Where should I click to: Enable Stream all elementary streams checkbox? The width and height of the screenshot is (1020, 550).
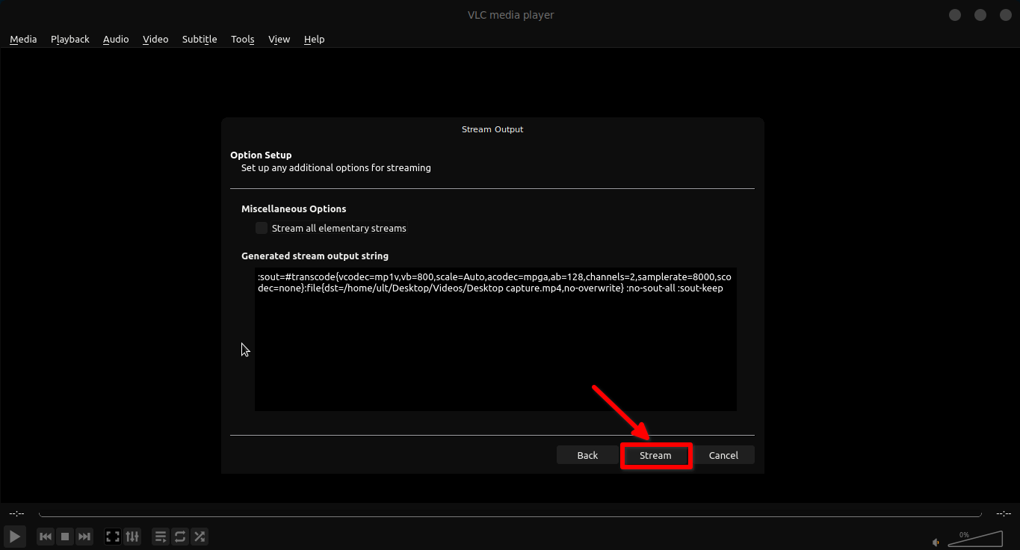[262, 228]
